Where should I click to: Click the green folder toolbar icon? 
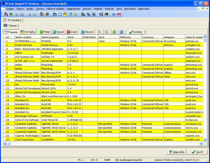[x=11, y=14]
